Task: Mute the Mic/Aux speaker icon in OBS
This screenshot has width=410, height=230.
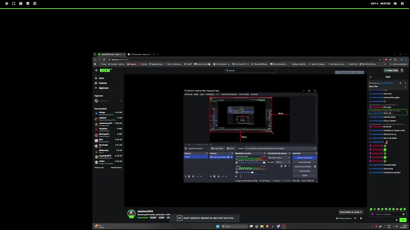Action: 237,172
